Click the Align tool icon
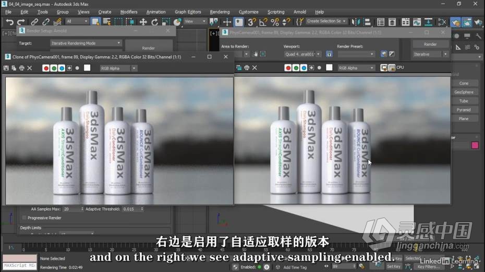 pos(367,22)
